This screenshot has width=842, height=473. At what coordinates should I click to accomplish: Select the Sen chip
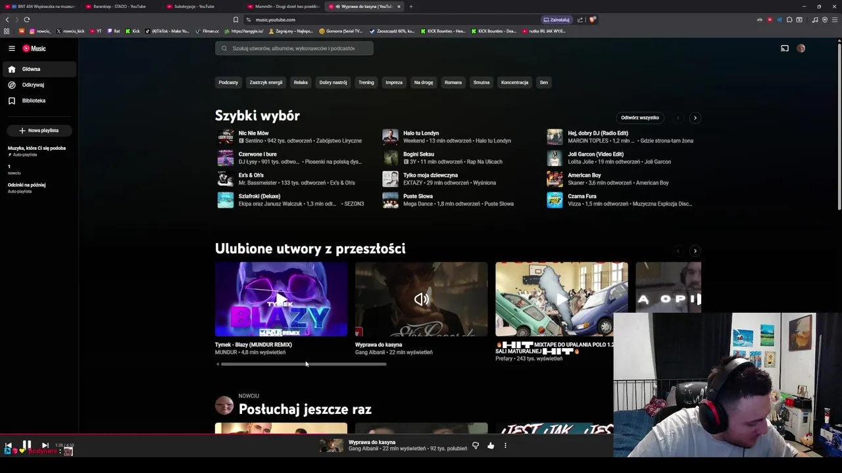coord(543,83)
